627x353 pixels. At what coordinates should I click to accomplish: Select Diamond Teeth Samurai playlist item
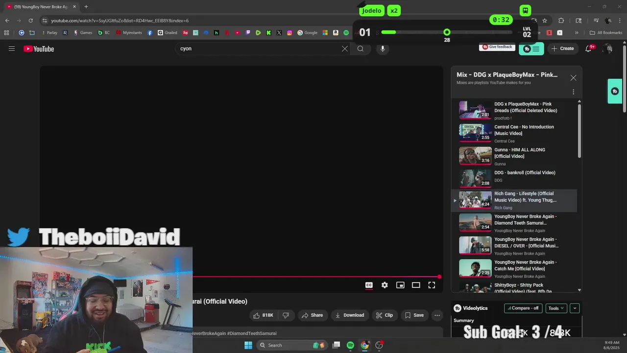pos(514,223)
